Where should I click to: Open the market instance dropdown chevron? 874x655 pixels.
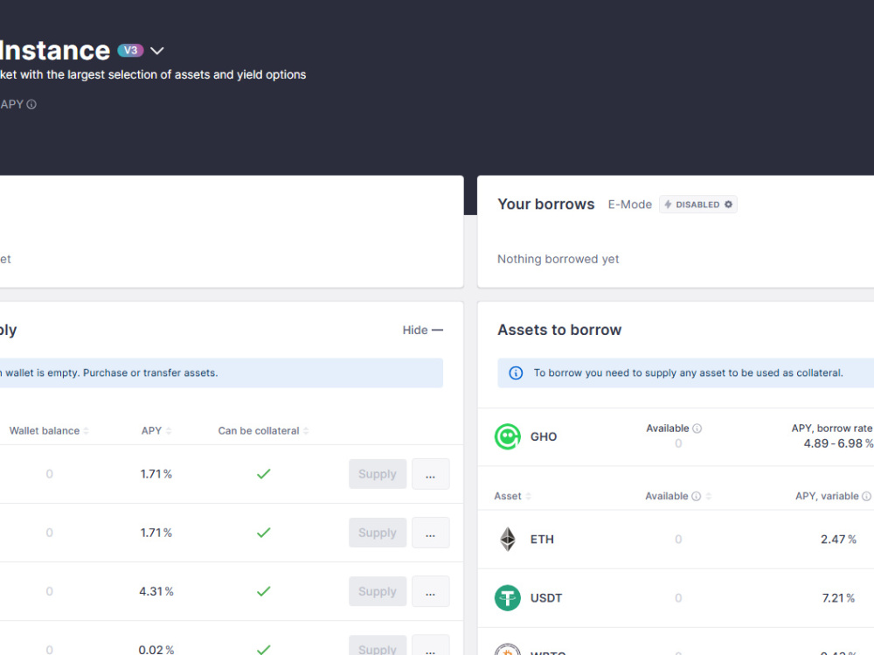click(157, 51)
